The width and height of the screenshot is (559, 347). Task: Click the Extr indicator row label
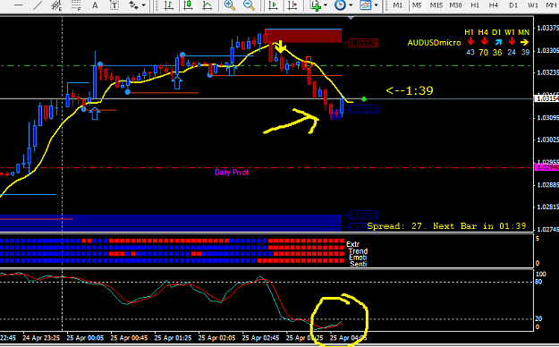click(x=352, y=244)
